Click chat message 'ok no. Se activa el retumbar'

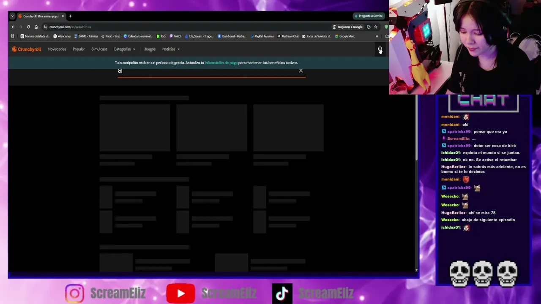[490, 160]
